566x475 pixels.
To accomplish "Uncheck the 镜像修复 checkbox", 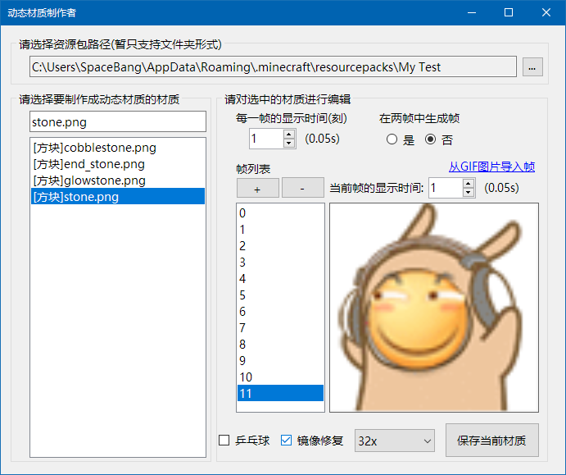I will pyautogui.click(x=286, y=440).
